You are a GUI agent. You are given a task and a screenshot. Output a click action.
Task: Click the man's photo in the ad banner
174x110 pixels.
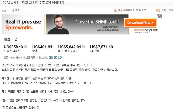[x=58, y=24]
